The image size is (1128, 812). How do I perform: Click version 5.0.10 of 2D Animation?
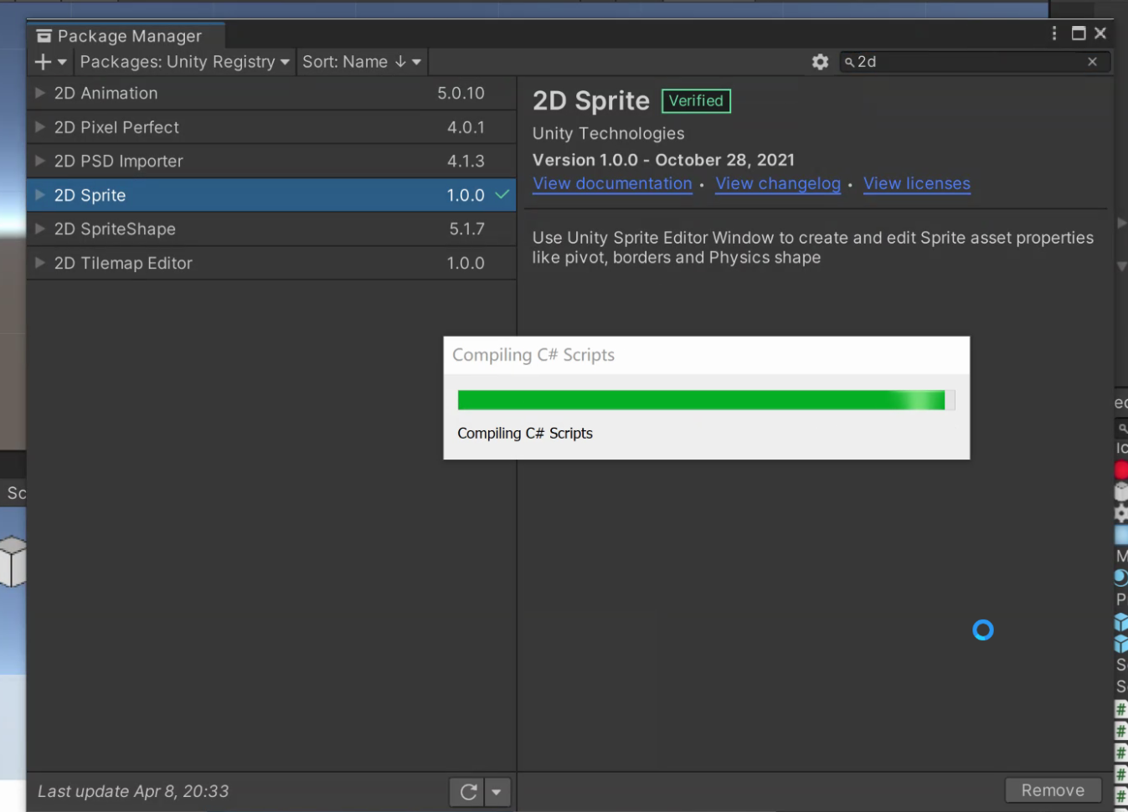tap(461, 93)
